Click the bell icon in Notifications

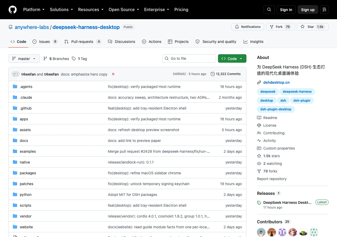click(x=237, y=27)
